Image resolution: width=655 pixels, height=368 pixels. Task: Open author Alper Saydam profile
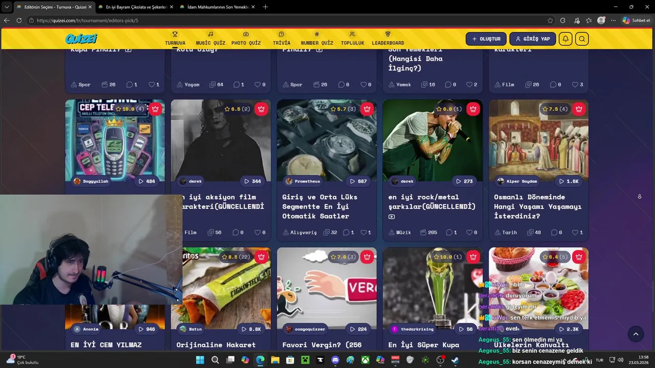(x=517, y=181)
